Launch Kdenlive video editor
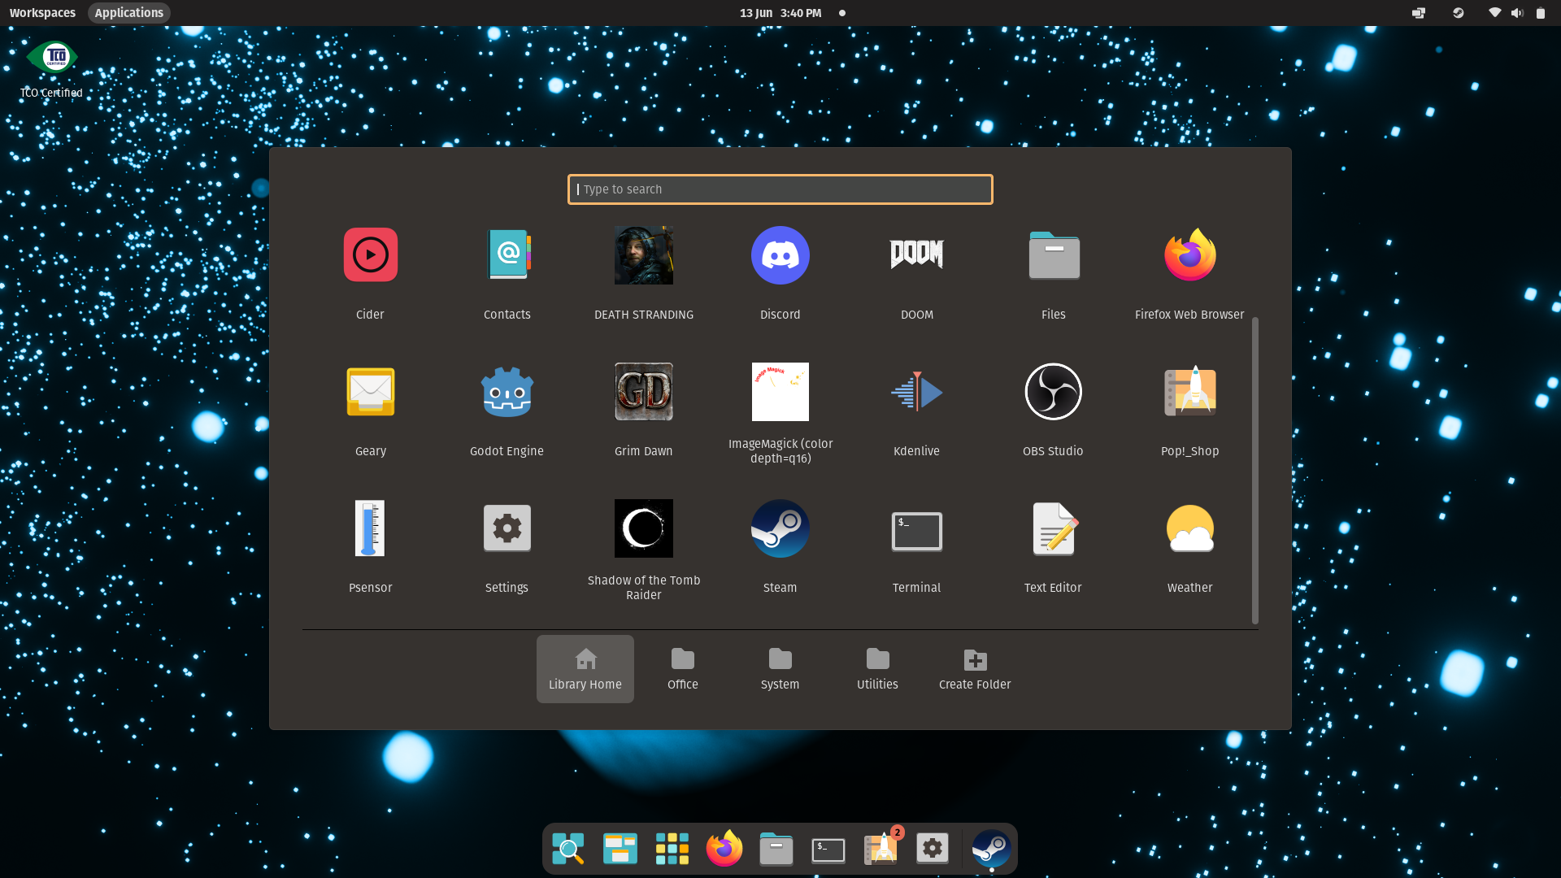The image size is (1561, 878). click(917, 391)
